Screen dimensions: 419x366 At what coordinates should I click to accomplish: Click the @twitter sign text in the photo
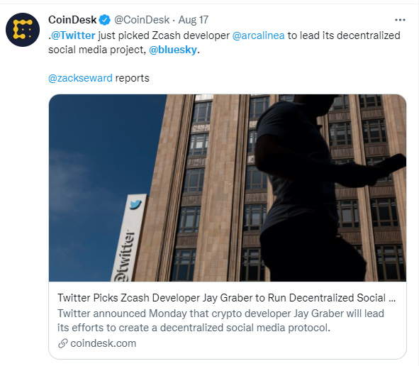125,256
